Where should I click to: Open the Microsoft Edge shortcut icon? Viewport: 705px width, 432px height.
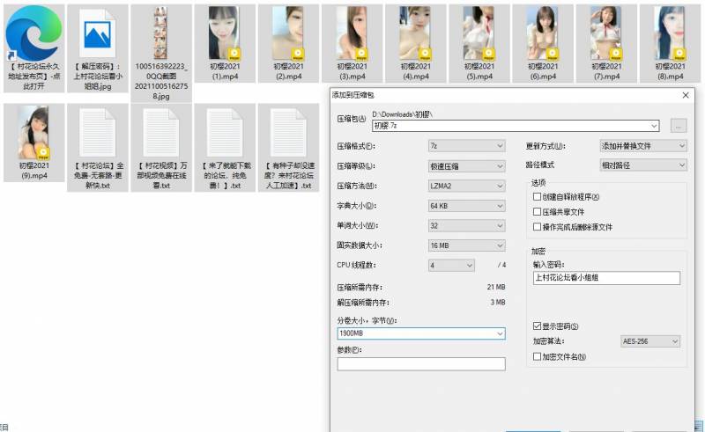pyautogui.click(x=32, y=35)
